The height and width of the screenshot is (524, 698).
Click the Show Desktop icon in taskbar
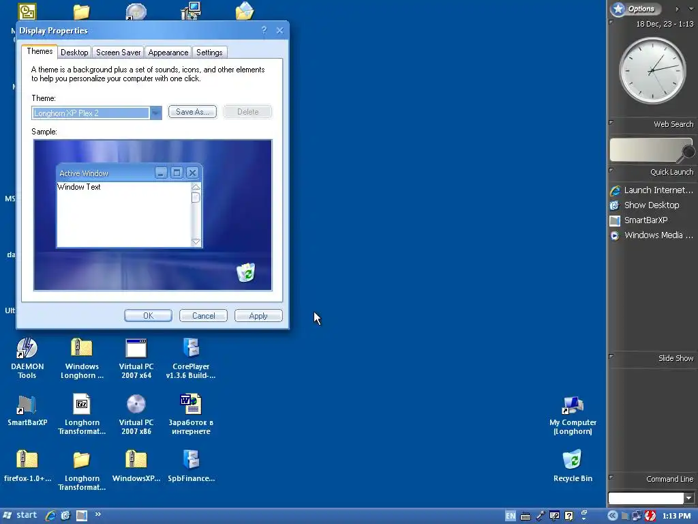(x=66, y=516)
